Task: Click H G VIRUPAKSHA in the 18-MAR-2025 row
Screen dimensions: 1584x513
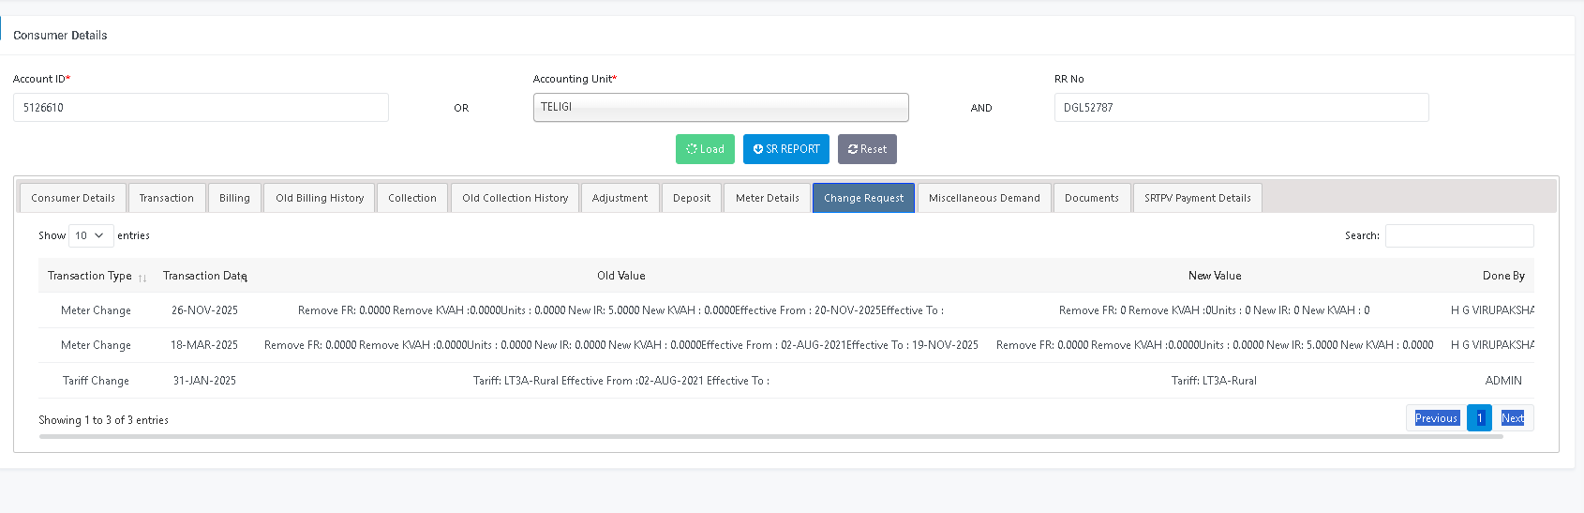Action: (1492, 345)
